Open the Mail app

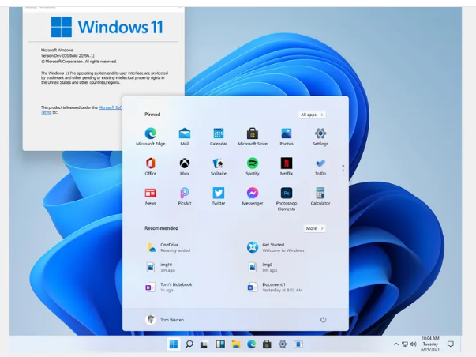[x=185, y=137]
